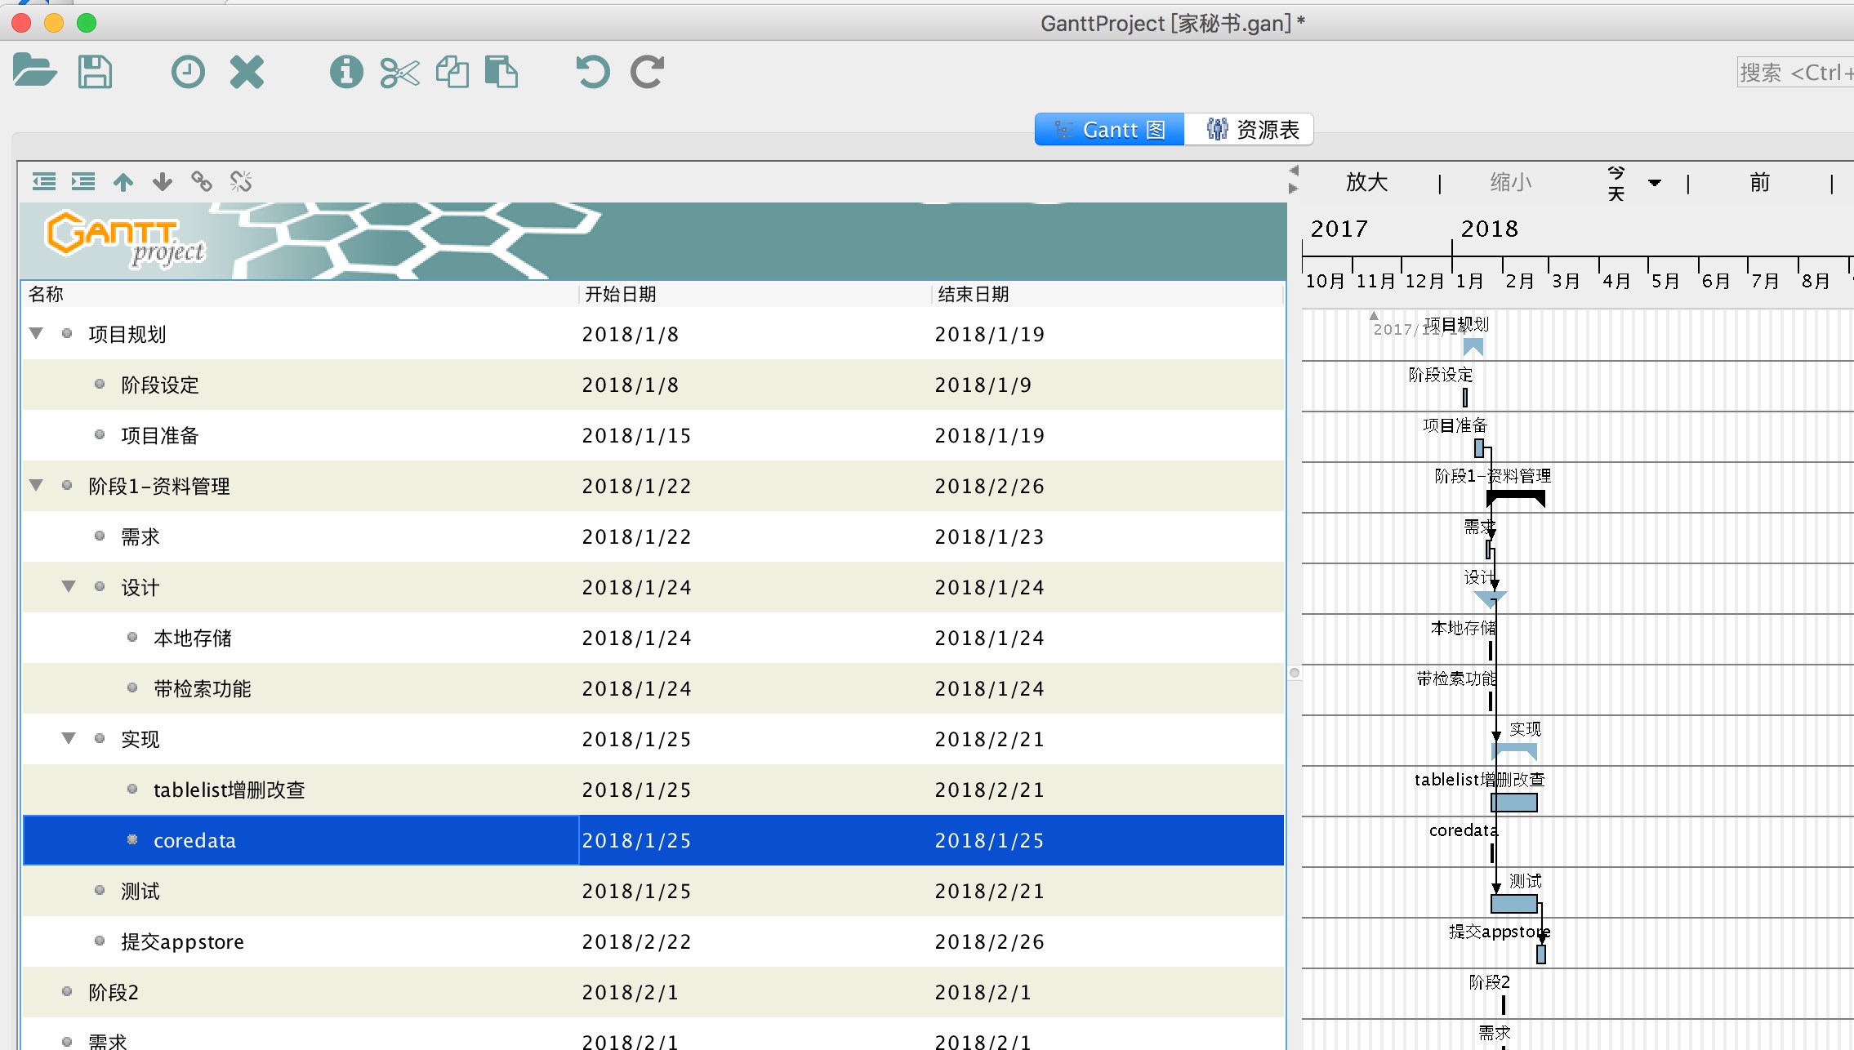Click 放大 to zoom in on the chart

pyautogui.click(x=1367, y=182)
